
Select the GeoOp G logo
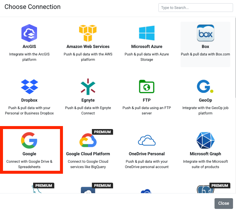coord(205,86)
